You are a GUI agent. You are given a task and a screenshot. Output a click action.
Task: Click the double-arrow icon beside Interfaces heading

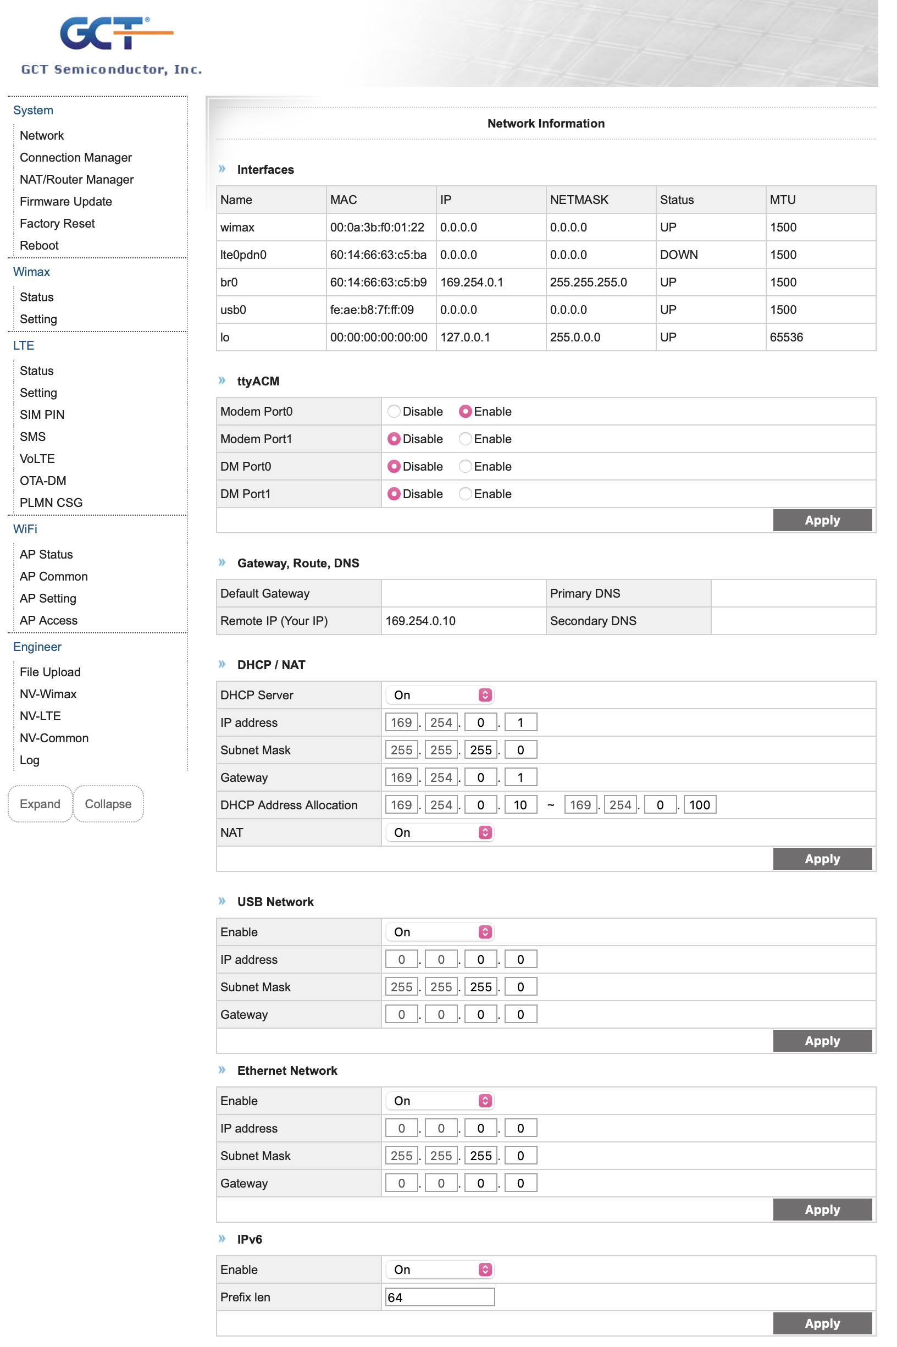pyautogui.click(x=222, y=169)
